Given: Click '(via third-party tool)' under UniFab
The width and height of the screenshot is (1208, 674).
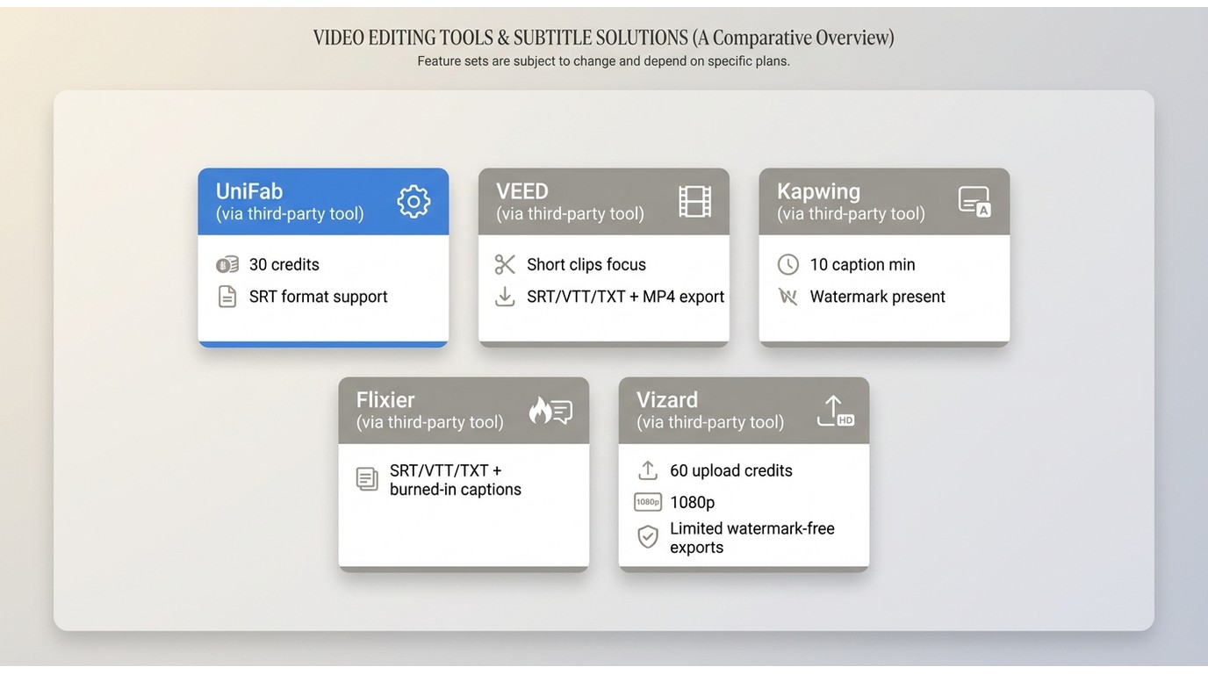Looking at the screenshot, I should pos(290,214).
